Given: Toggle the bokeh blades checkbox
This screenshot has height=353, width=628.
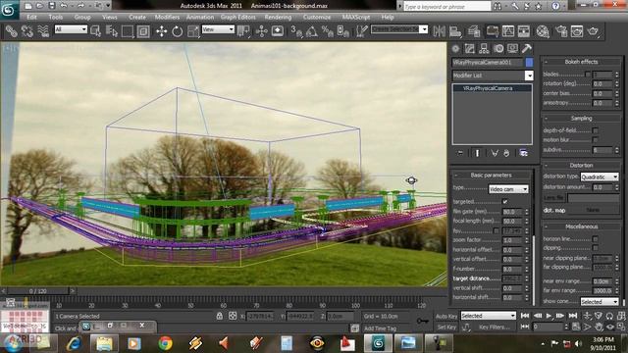Looking at the screenshot, I should [588, 75].
